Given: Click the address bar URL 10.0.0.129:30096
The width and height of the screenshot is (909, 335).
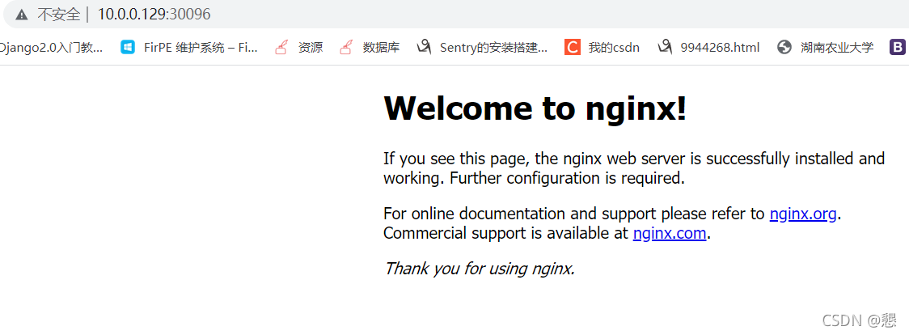Looking at the screenshot, I should click(154, 15).
